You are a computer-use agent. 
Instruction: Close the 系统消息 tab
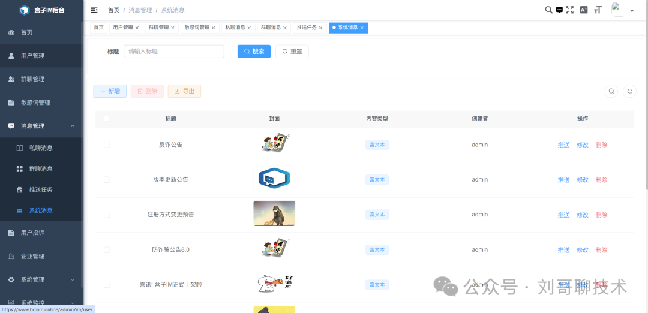pyautogui.click(x=362, y=28)
